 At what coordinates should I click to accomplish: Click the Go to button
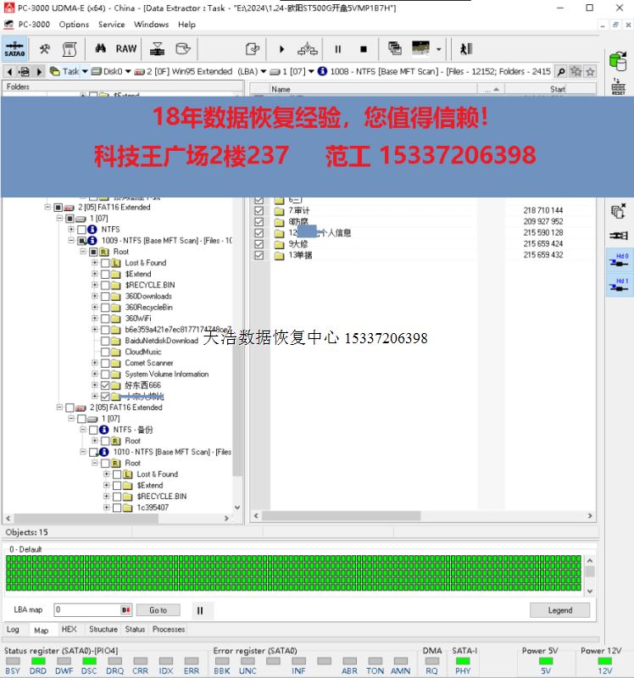click(x=158, y=610)
